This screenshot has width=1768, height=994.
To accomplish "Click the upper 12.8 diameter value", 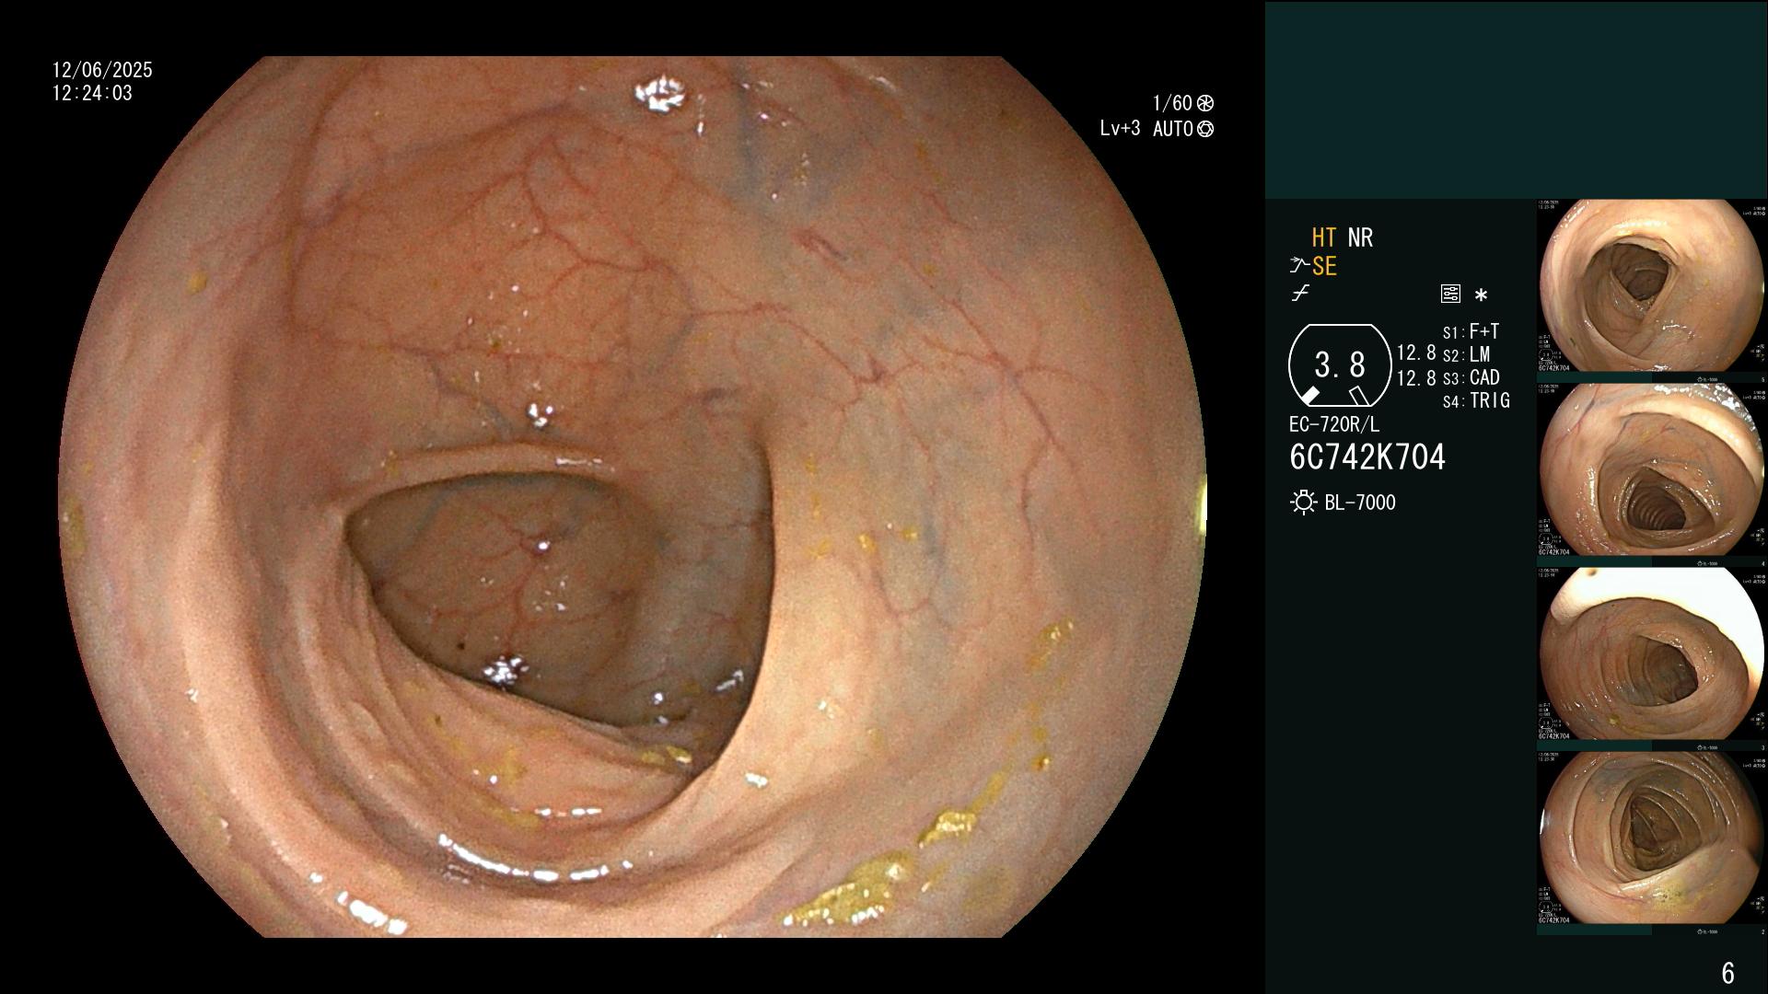I will click(1416, 353).
